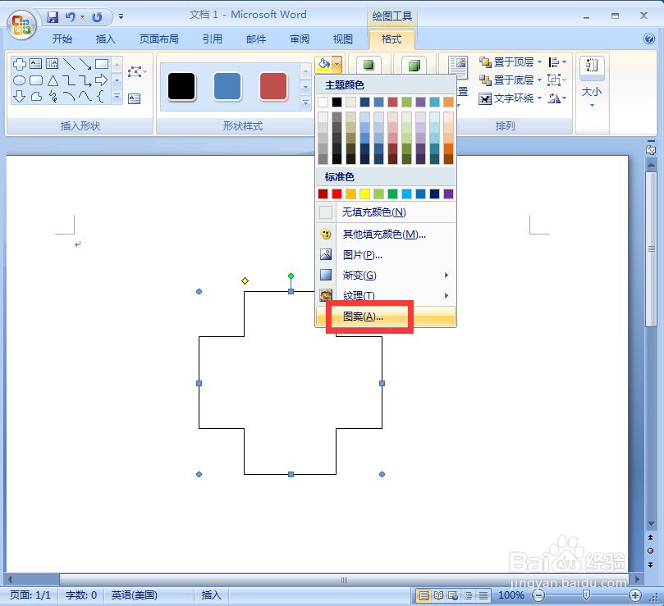Apply the black shape style swatch

(181, 86)
